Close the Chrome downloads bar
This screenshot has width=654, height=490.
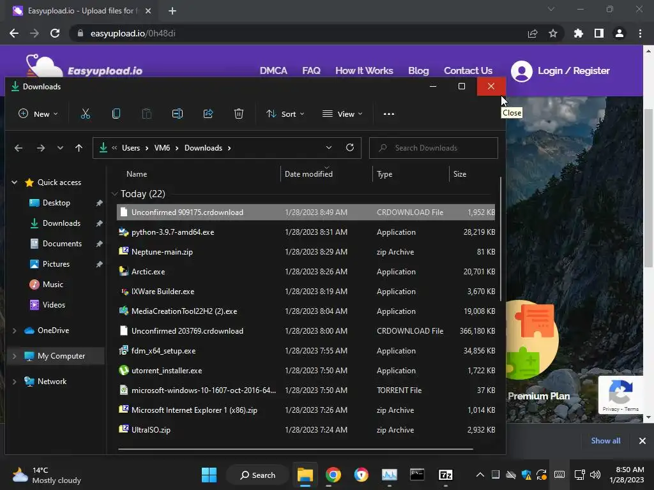point(643,441)
